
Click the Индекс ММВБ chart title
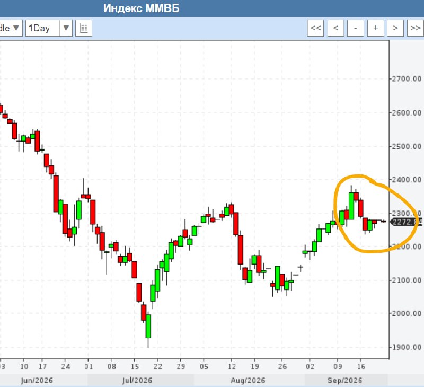pyautogui.click(x=141, y=8)
